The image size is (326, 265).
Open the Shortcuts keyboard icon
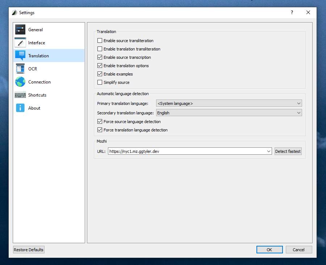pos(20,95)
